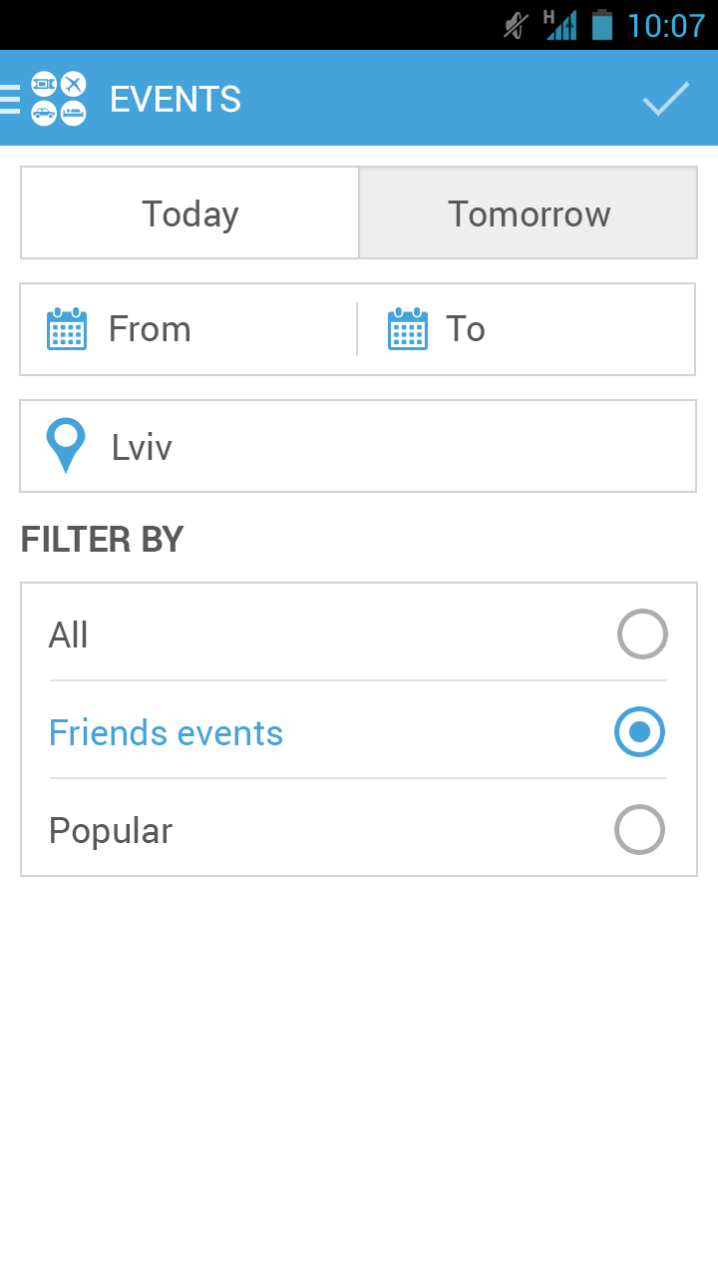Image resolution: width=718 pixels, height=1277 pixels.
Task: Tap the EVENTS title text
Action: pyautogui.click(x=176, y=99)
